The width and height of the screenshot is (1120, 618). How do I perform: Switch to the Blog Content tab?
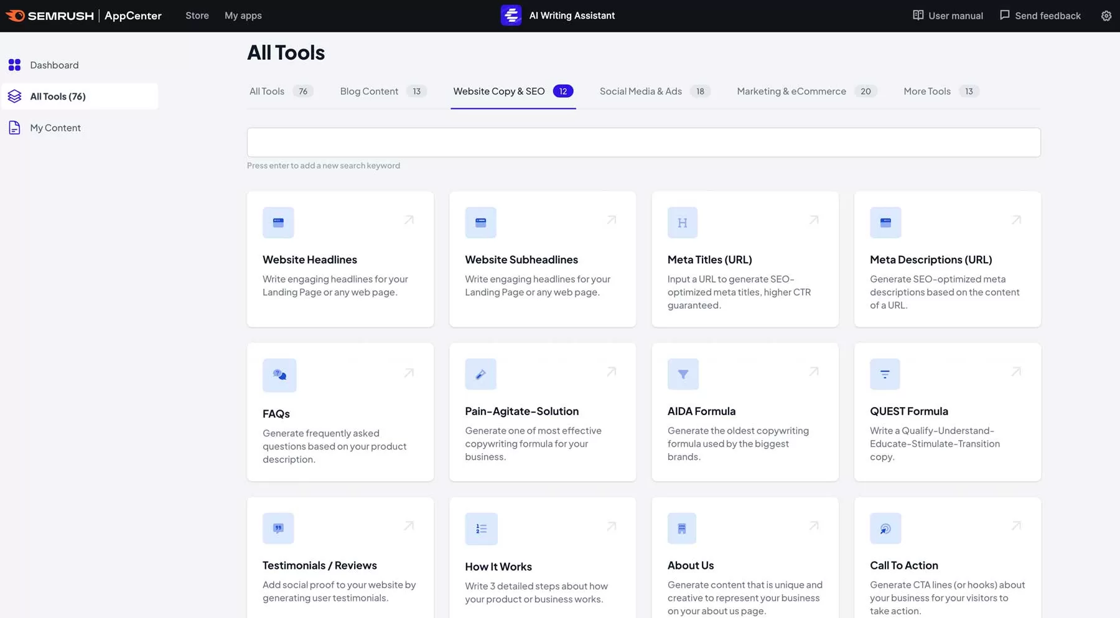pyautogui.click(x=369, y=91)
